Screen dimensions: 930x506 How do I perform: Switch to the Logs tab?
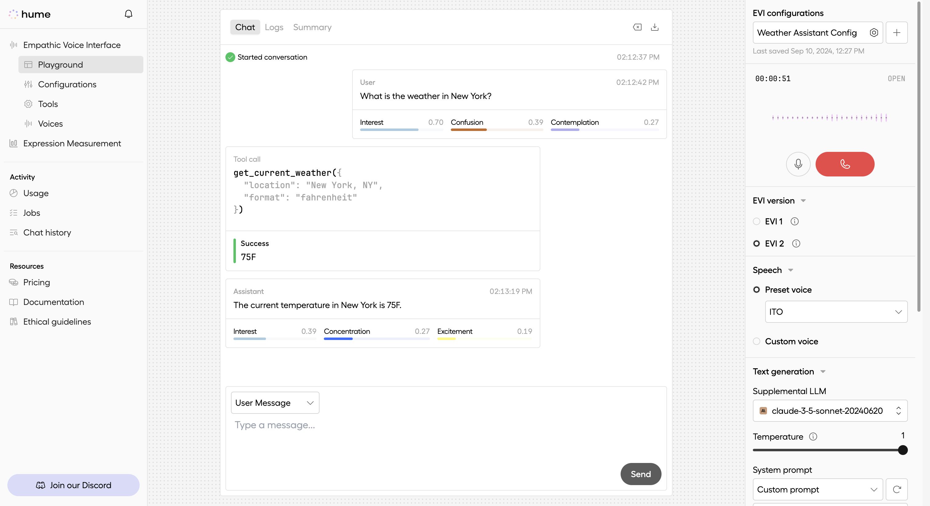coord(274,27)
